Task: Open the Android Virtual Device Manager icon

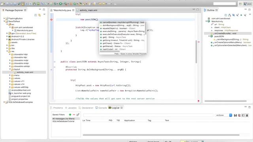Action: [38, 4]
